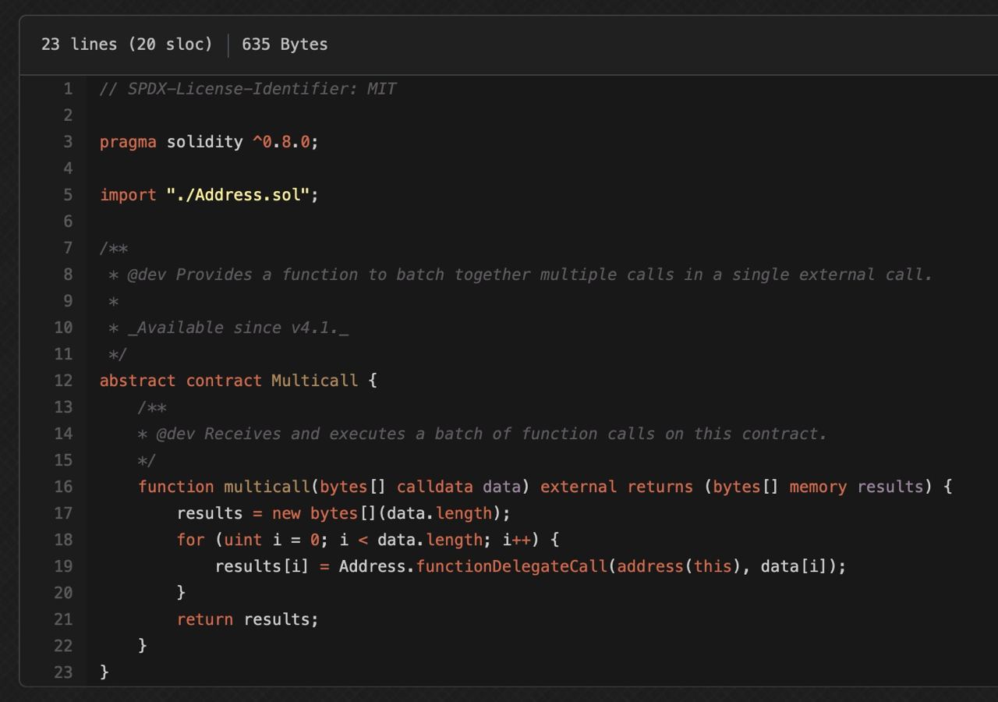The width and height of the screenshot is (998, 702).
Task: Click the "^0.8.0" version number
Action: [x=281, y=142]
